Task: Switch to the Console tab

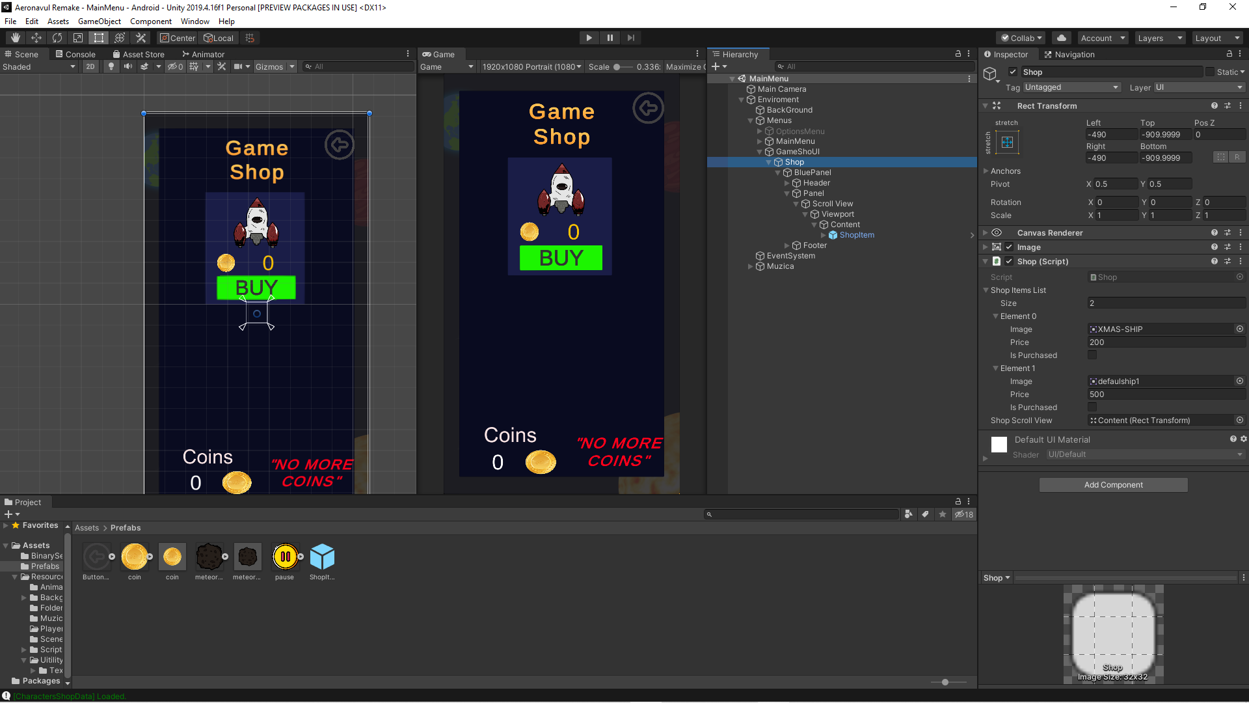Action: (75, 54)
